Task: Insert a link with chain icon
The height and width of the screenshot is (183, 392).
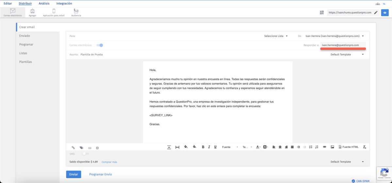Action: (x=73, y=148)
